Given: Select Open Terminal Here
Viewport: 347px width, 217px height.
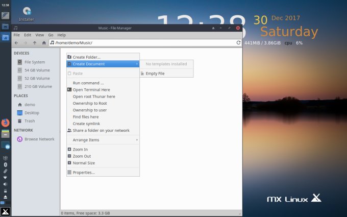Looking at the screenshot, I should click(x=103, y=90).
